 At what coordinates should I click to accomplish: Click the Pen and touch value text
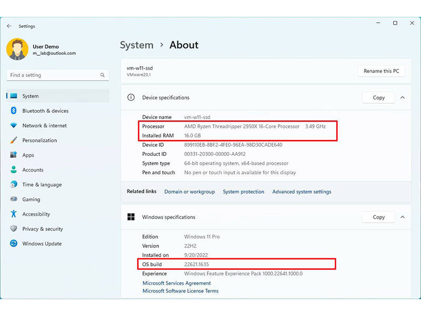pyautogui.click(x=240, y=173)
